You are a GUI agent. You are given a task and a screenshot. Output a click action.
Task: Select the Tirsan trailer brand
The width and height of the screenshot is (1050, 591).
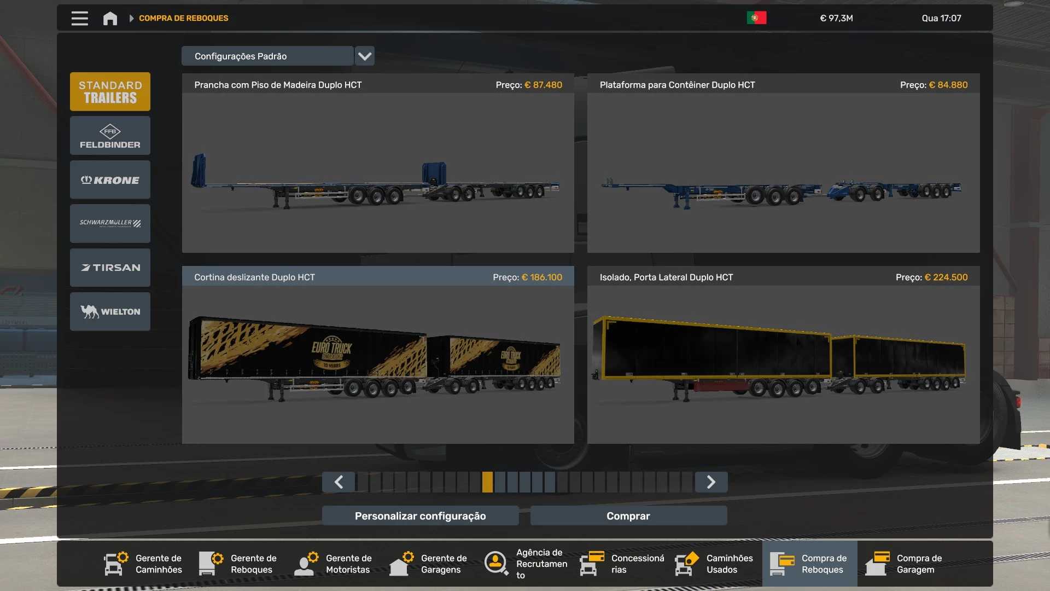[x=110, y=268]
